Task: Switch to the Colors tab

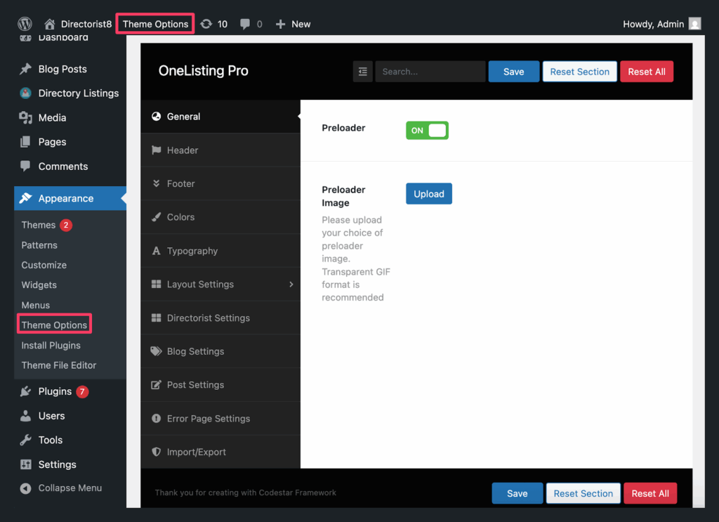Action: tap(180, 217)
